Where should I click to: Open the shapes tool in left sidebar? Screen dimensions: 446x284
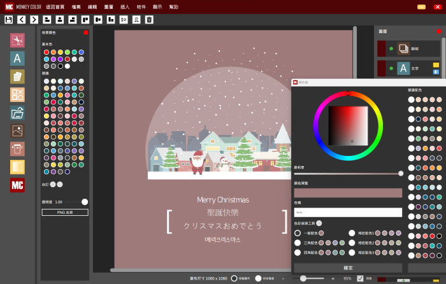pos(17,95)
